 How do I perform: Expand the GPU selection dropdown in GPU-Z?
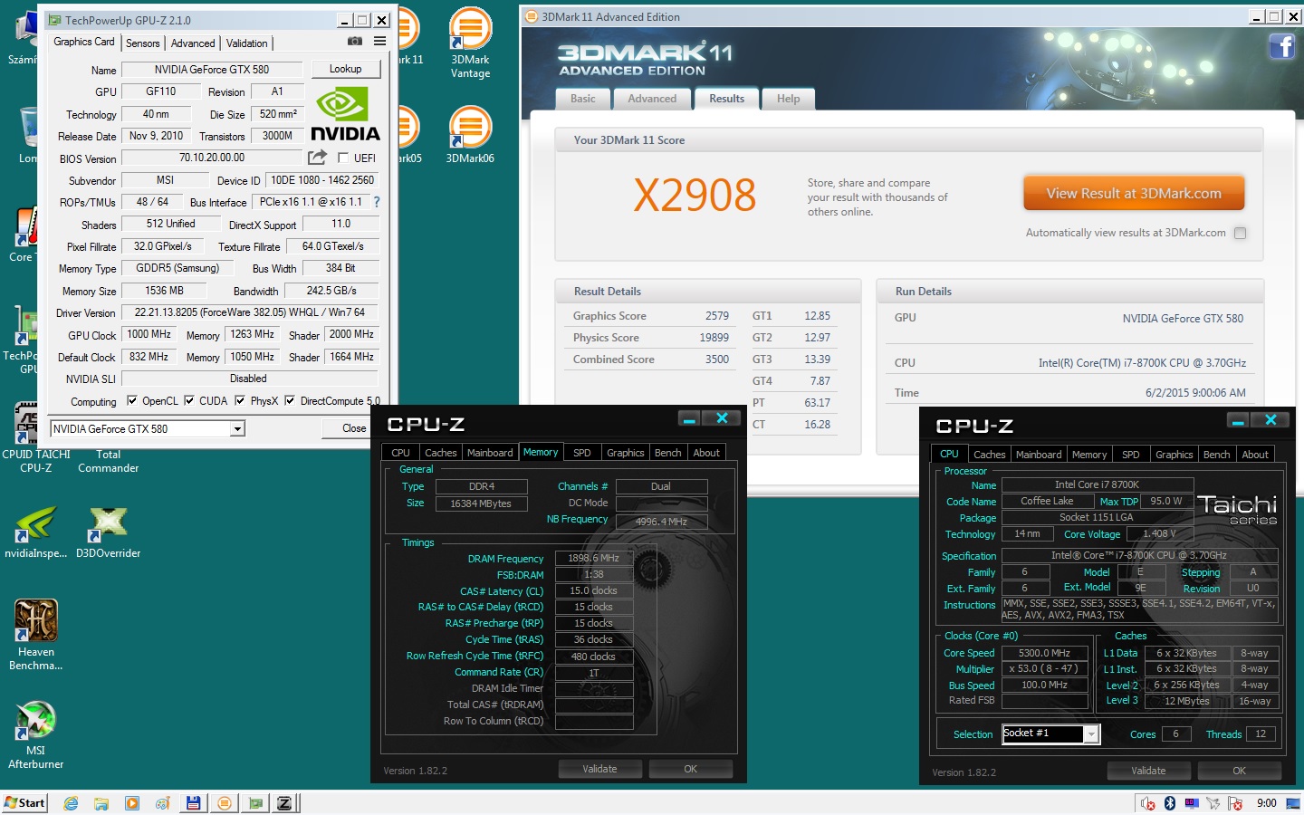pos(237,429)
